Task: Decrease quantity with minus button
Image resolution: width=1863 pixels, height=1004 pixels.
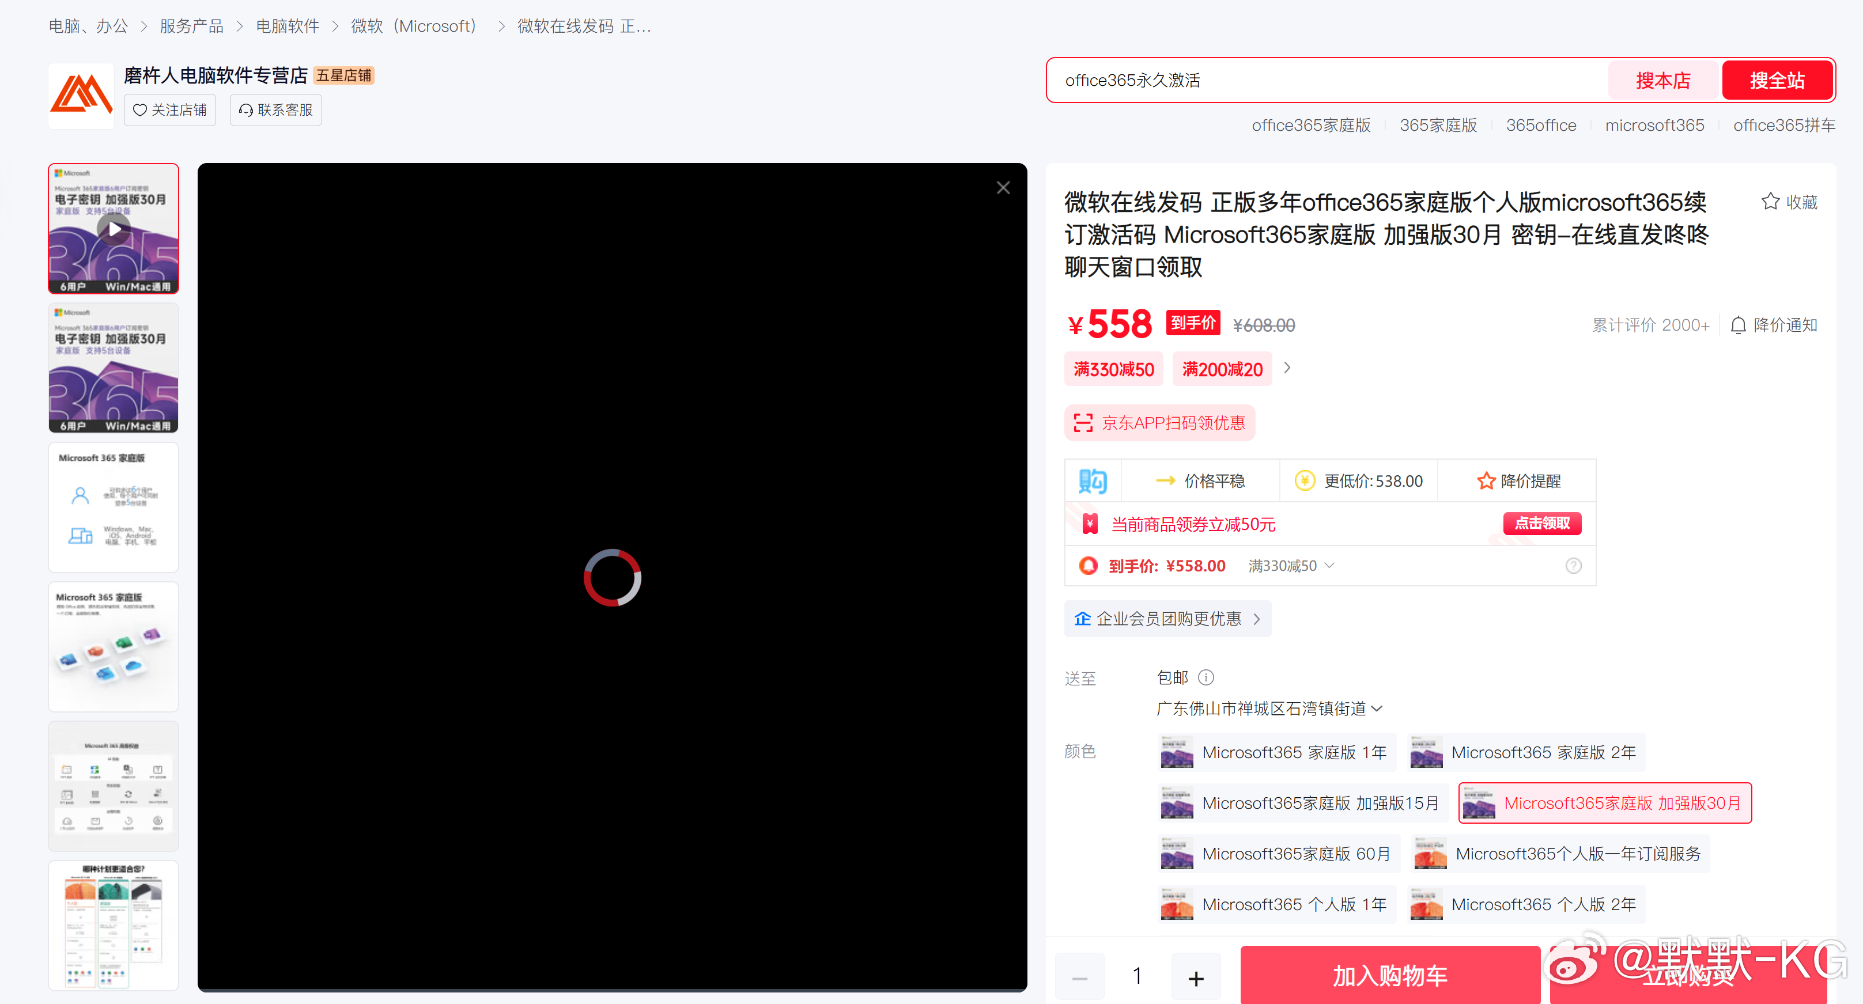Action: tap(1080, 978)
